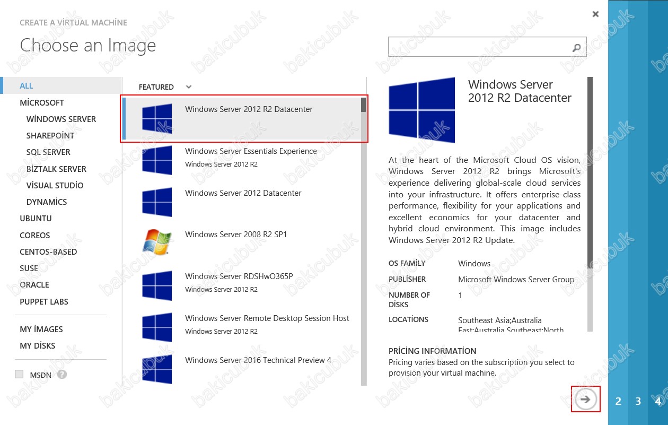This screenshot has width=668, height=425.
Task: Open MY IMAGES list
Action: (x=41, y=329)
